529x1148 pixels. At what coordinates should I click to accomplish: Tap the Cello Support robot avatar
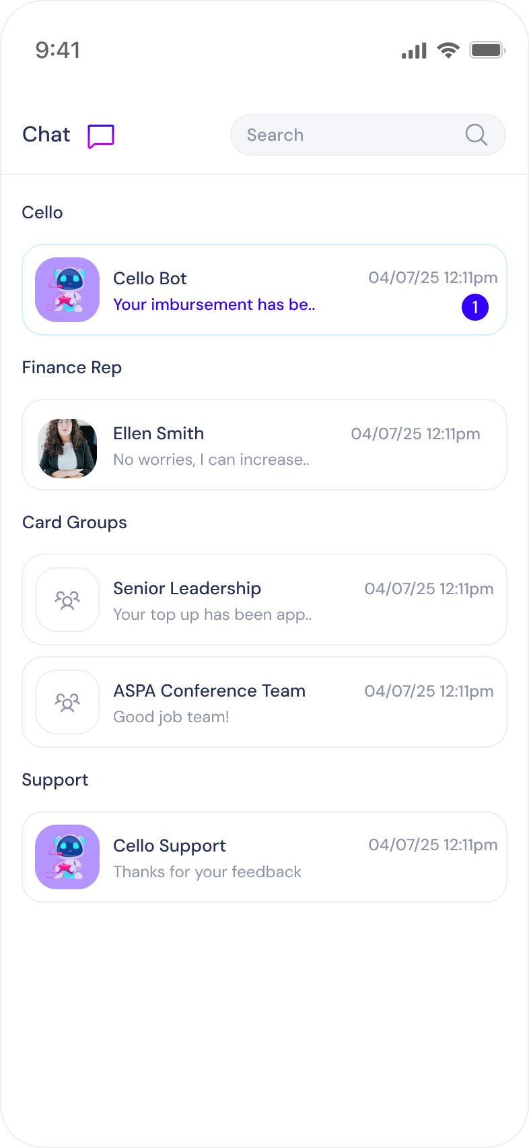pyautogui.click(x=67, y=857)
